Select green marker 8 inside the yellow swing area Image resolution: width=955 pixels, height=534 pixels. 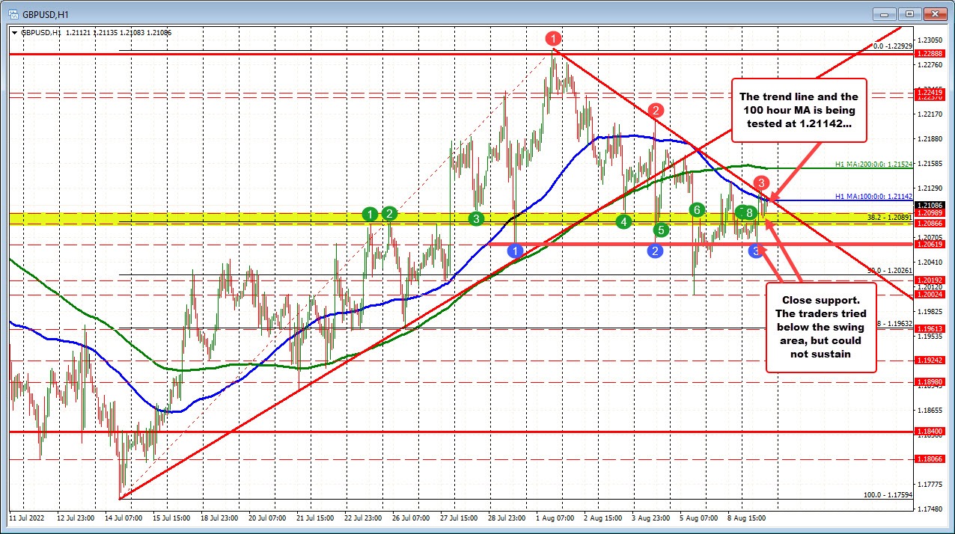tap(748, 212)
